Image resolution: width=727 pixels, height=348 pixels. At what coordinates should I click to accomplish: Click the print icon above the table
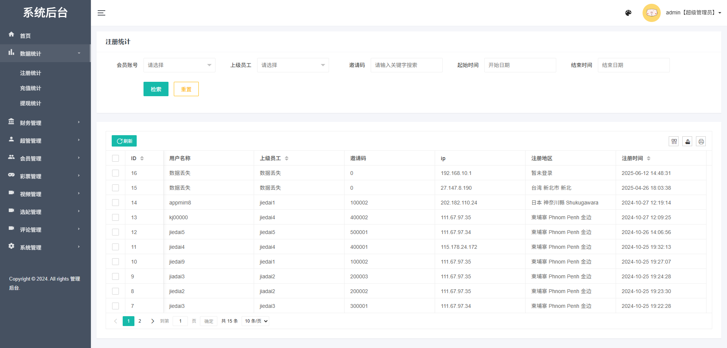point(701,141)
